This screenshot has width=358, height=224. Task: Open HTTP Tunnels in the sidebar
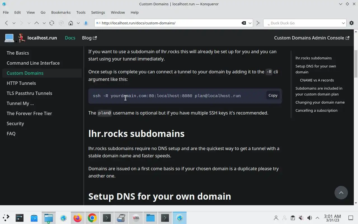[42, 83]
